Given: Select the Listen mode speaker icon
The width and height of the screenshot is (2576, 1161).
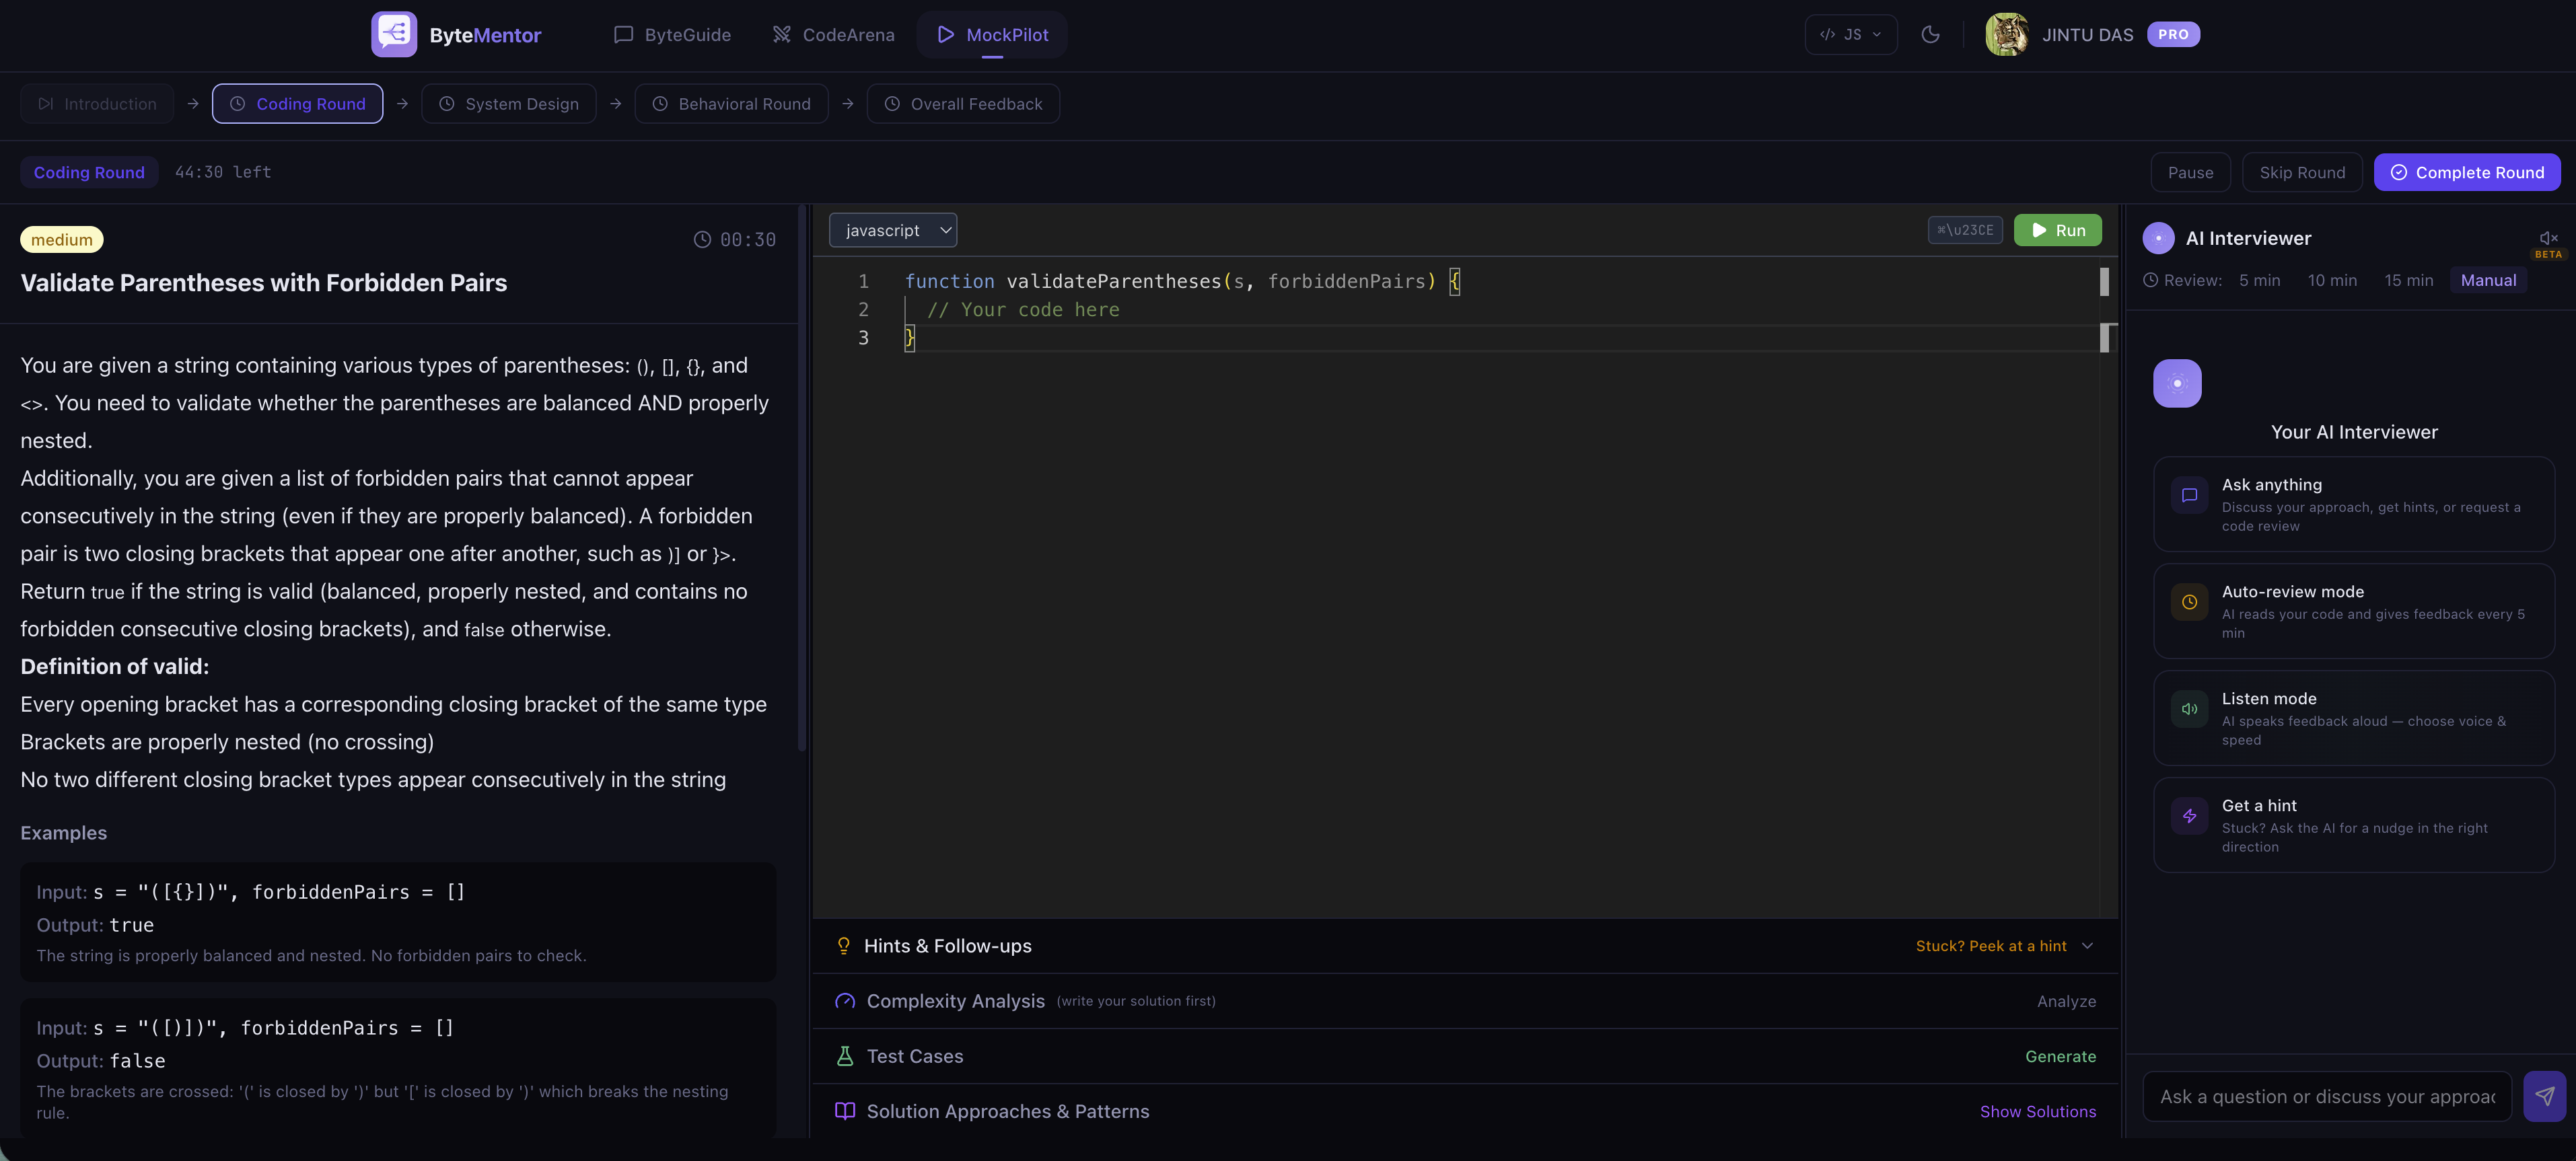Looking at the screenshot, I should click(2189, 708).
